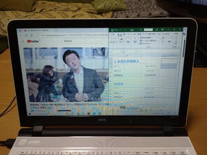Open the Excel Formulas tab
The height and width of the screenshot is (155, 207).
pos(139,34)
